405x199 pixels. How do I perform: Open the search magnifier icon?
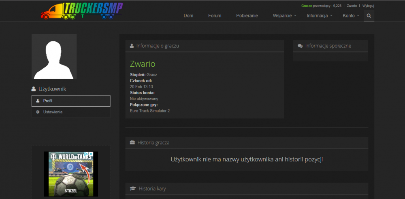point(369,16)
